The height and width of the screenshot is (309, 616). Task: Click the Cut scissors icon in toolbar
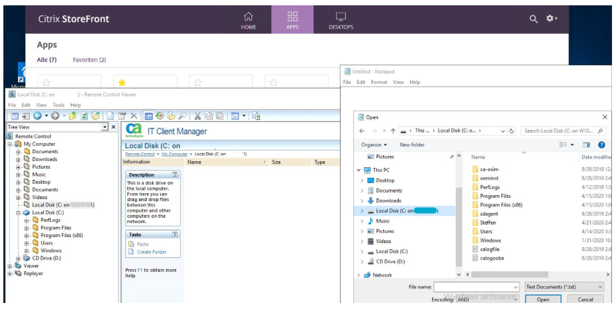[x=199, y=116]
